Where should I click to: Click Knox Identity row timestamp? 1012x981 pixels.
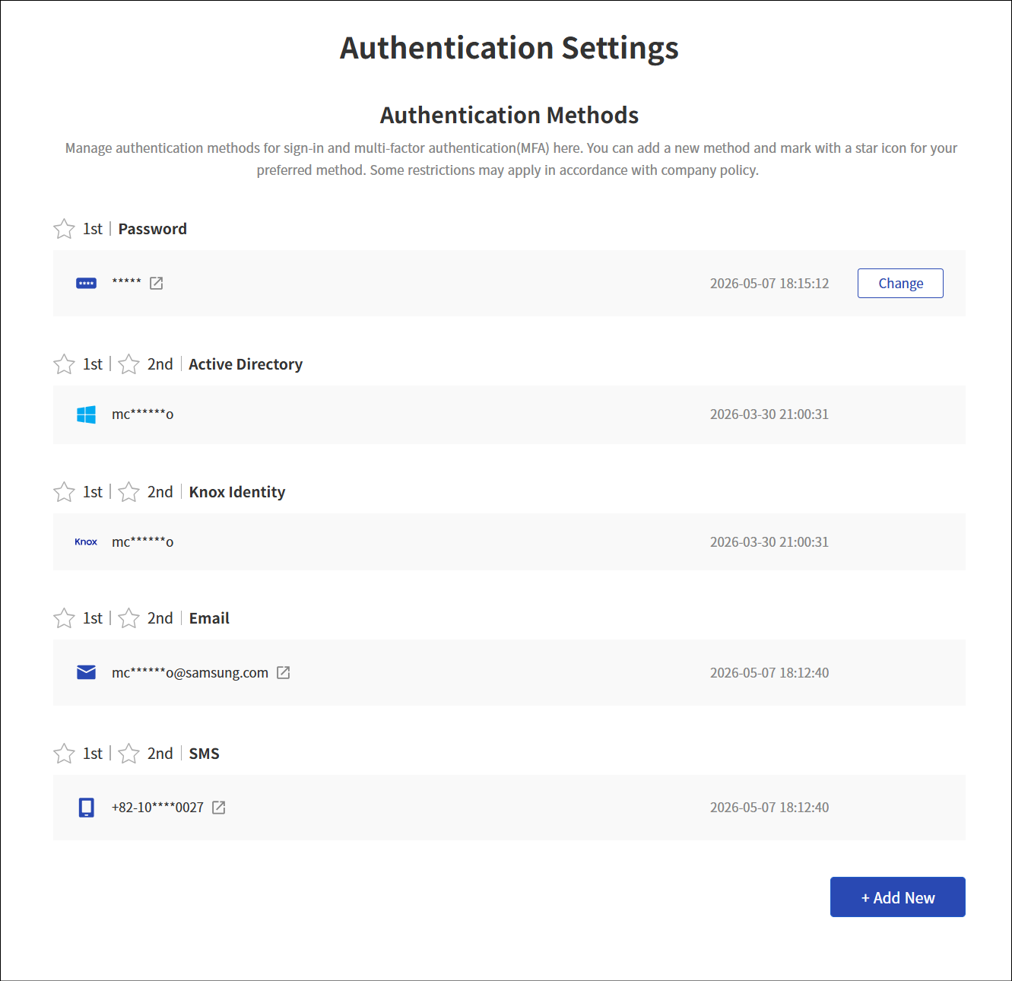point(769,542)
